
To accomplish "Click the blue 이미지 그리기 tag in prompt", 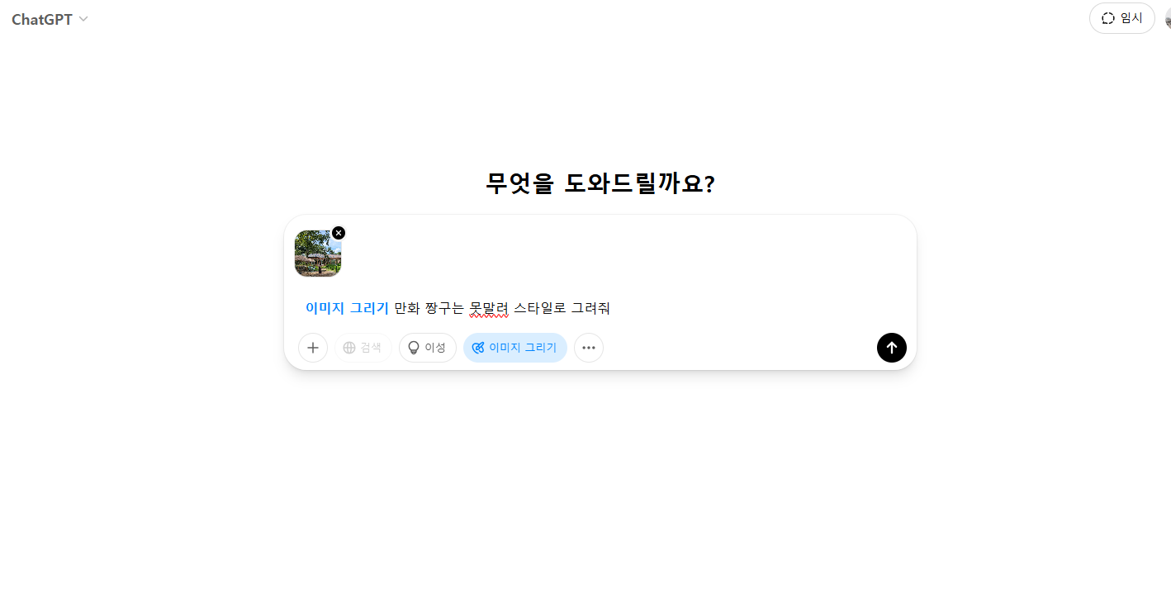I will [x=347, y=308].
